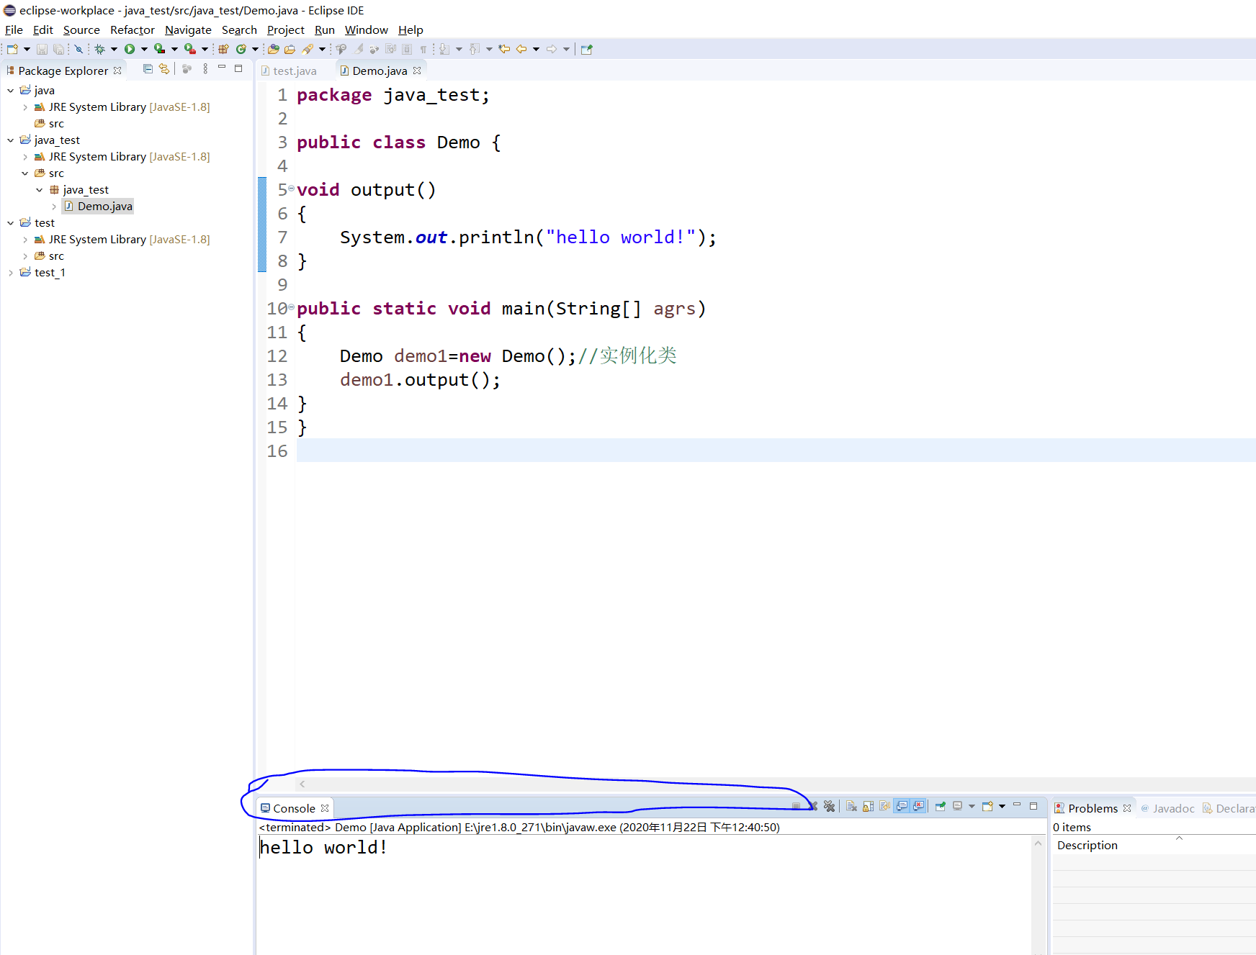Open dropdown next to New file icon
Viewport: 1256px width, 955px height.
27,49
